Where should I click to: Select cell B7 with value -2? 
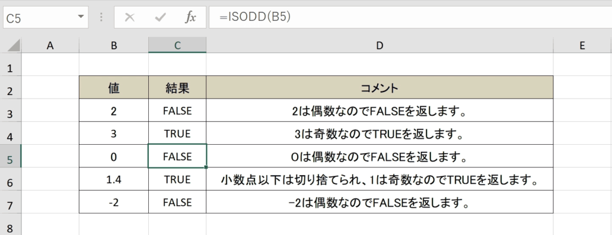click(x=114, y=202)
